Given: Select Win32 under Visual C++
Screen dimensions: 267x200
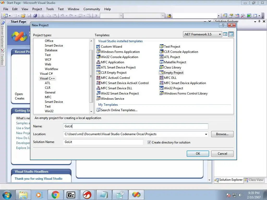Looking at the screenshot, I should (x=49, y=111).
